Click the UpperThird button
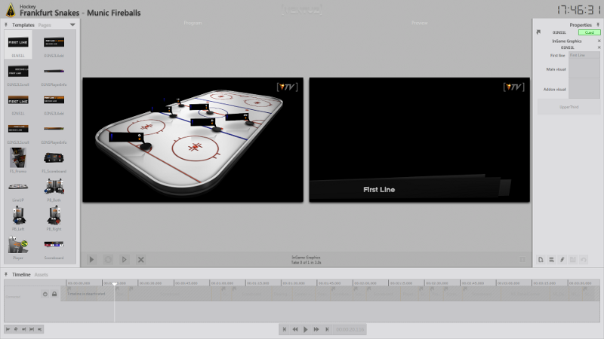The height and width of the screenshot is (339, 604). point(568,106)
